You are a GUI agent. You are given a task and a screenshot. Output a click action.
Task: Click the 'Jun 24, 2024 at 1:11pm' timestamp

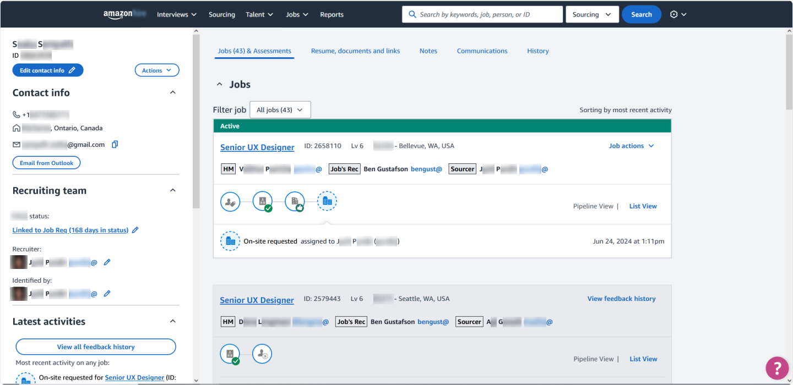(x=628, y=241)
